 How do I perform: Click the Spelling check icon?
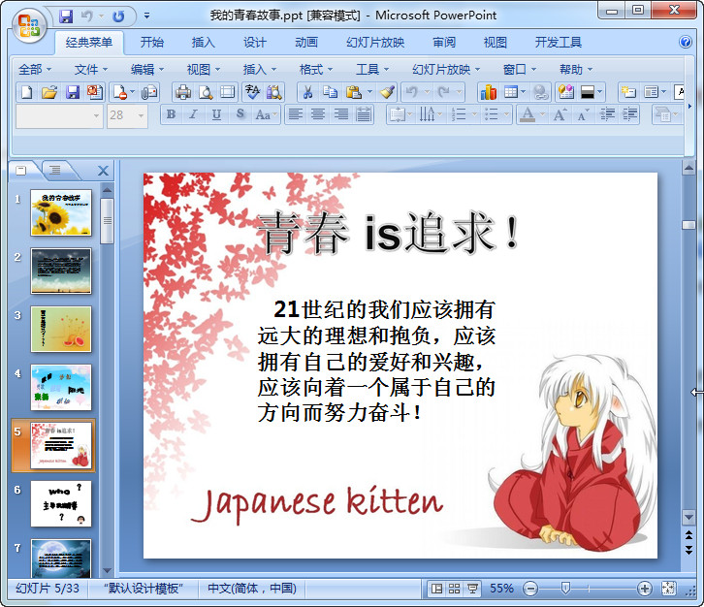(252, 92)
